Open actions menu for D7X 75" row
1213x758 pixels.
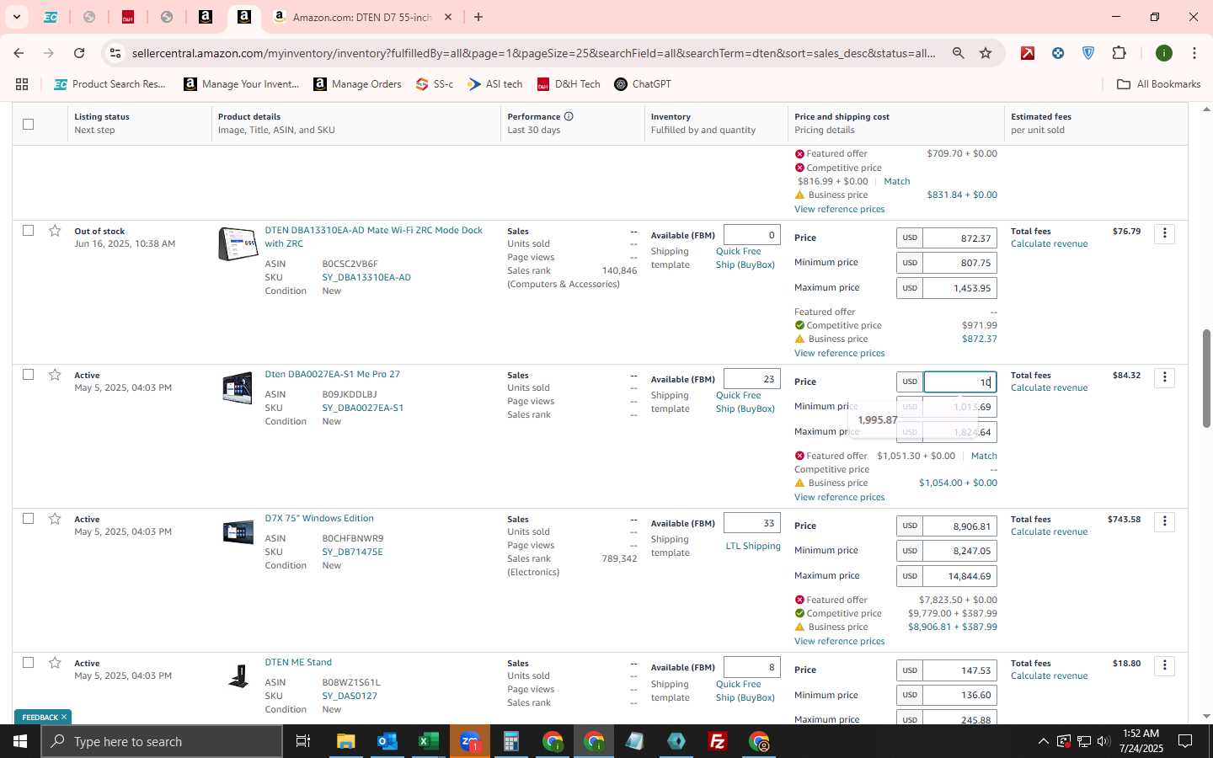pyautogui.click(x=1164, y=521)
